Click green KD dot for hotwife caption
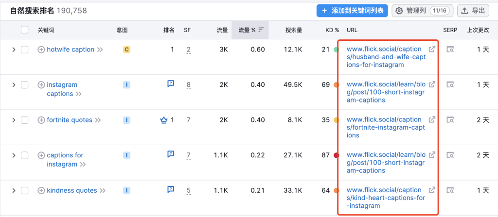The height and width of the screenshot is (217, 498). [x=336, y=50]
